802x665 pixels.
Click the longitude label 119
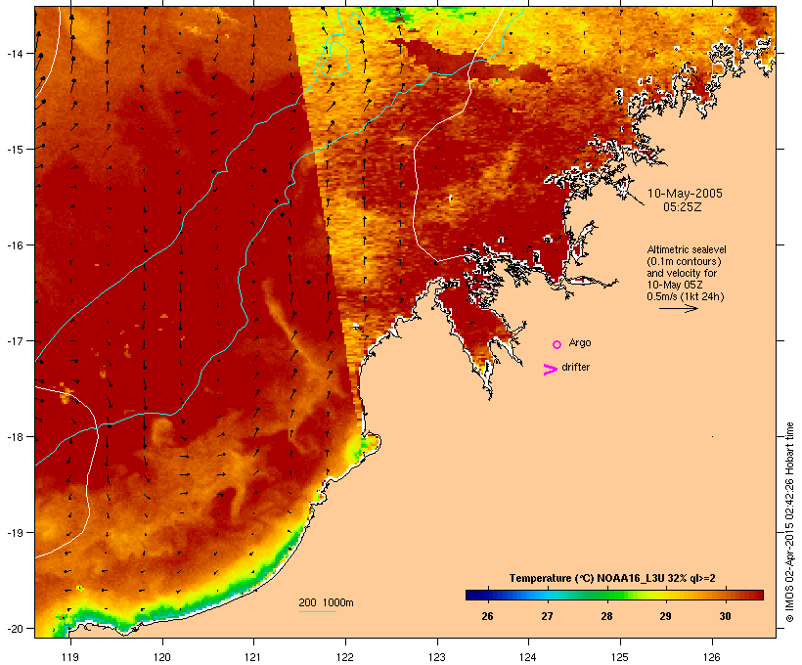(x=70, y=657)
